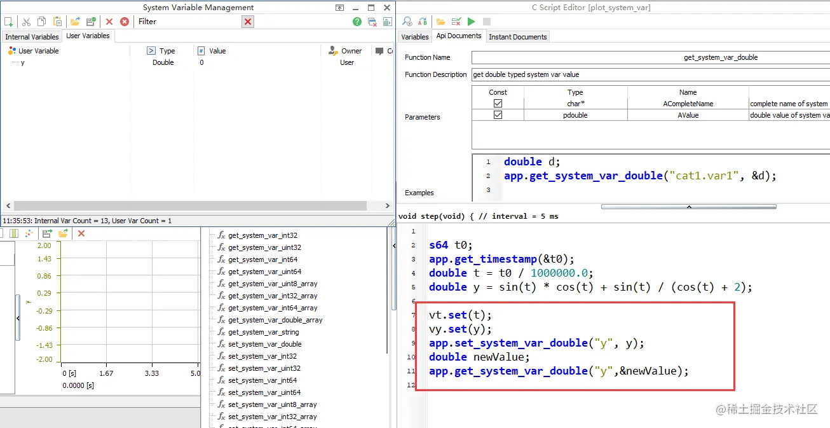Screen dimensions: 830x428
Task: Delete selected variable with red X icon
Action: point(109,22)
